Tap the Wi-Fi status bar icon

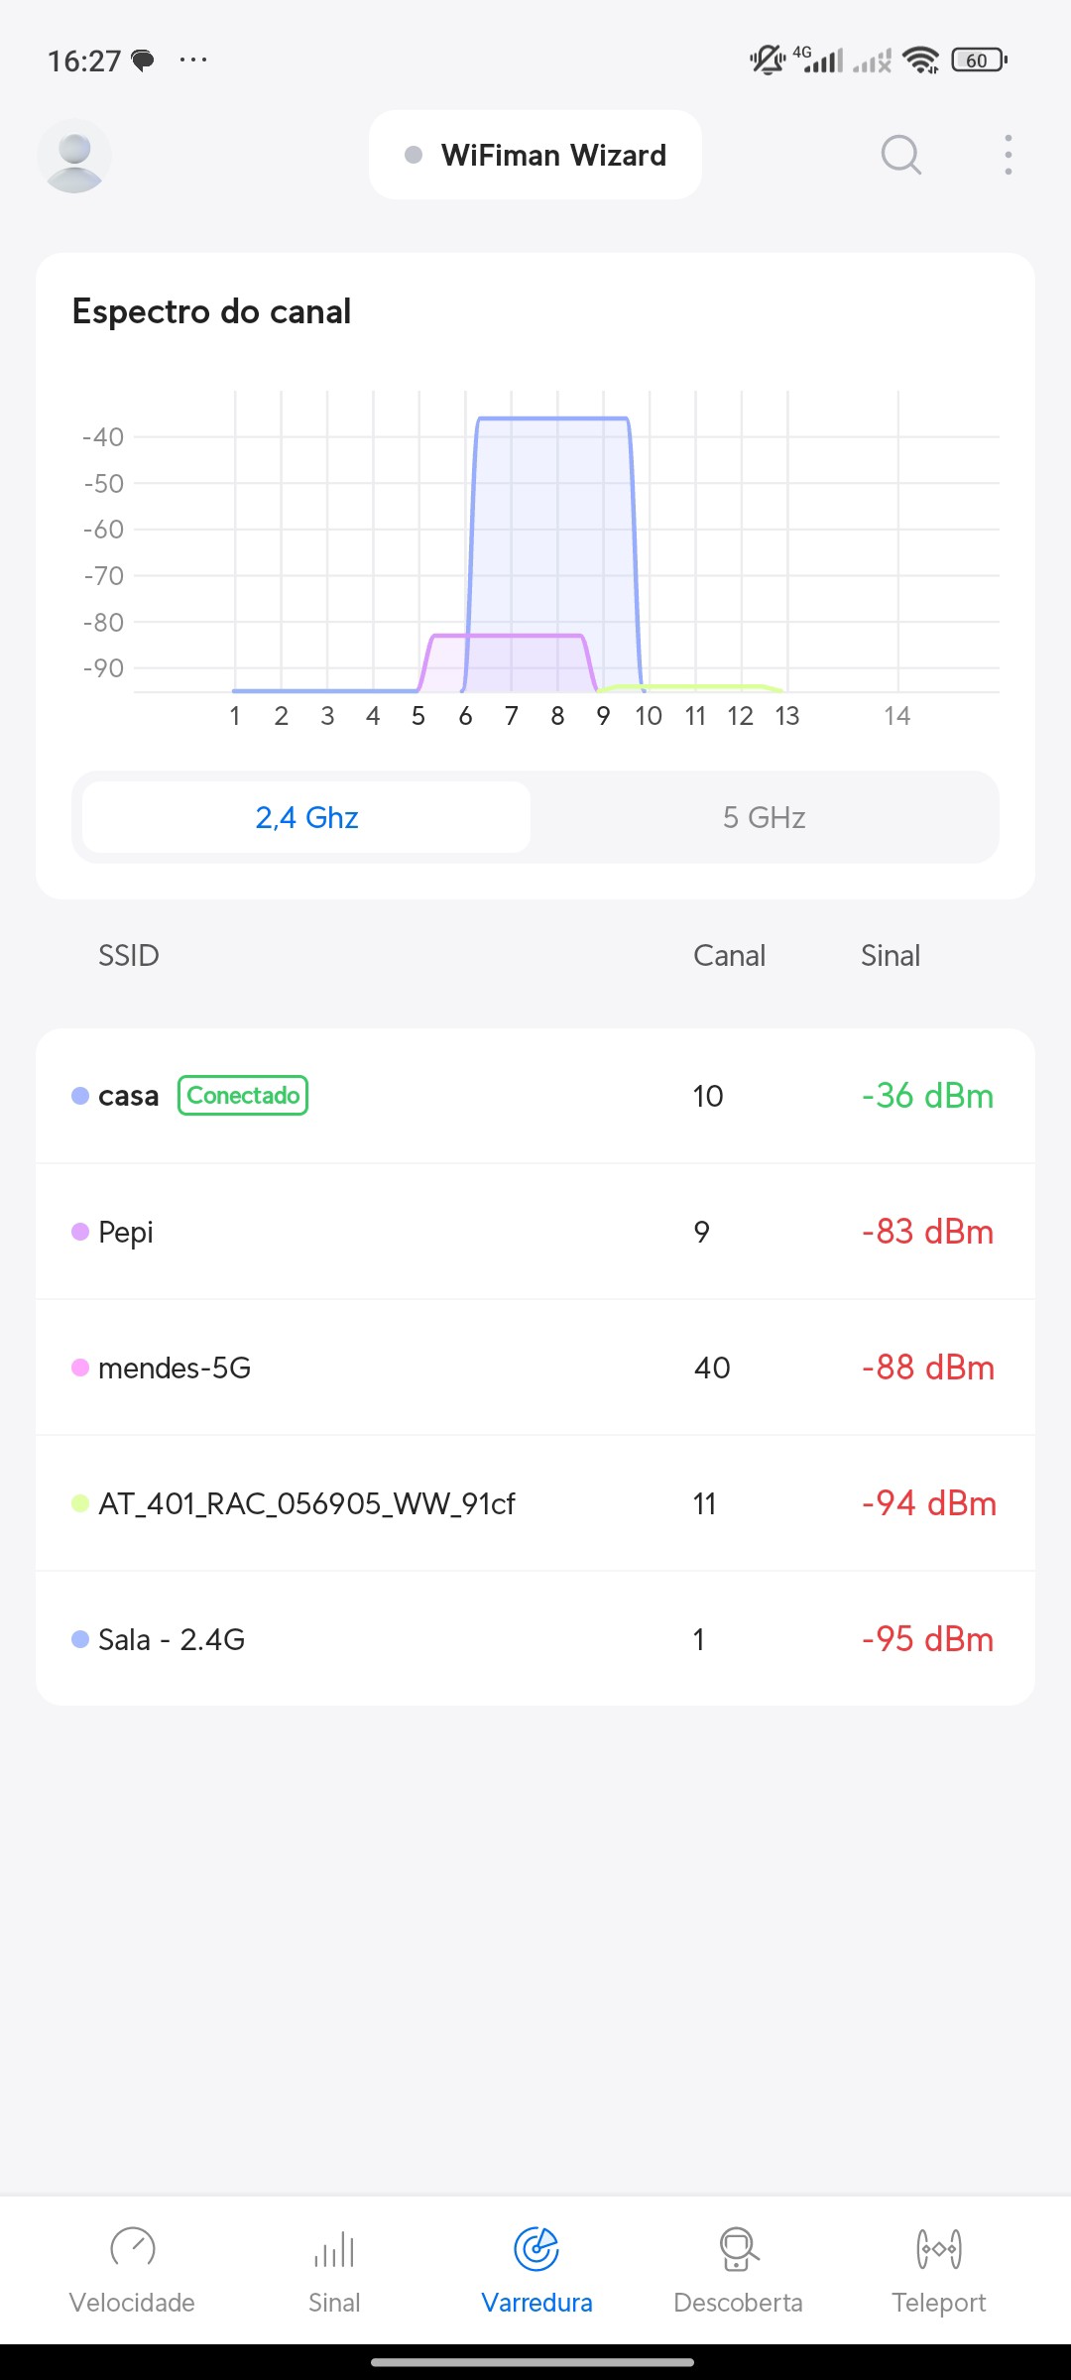(x=921, y=60)
